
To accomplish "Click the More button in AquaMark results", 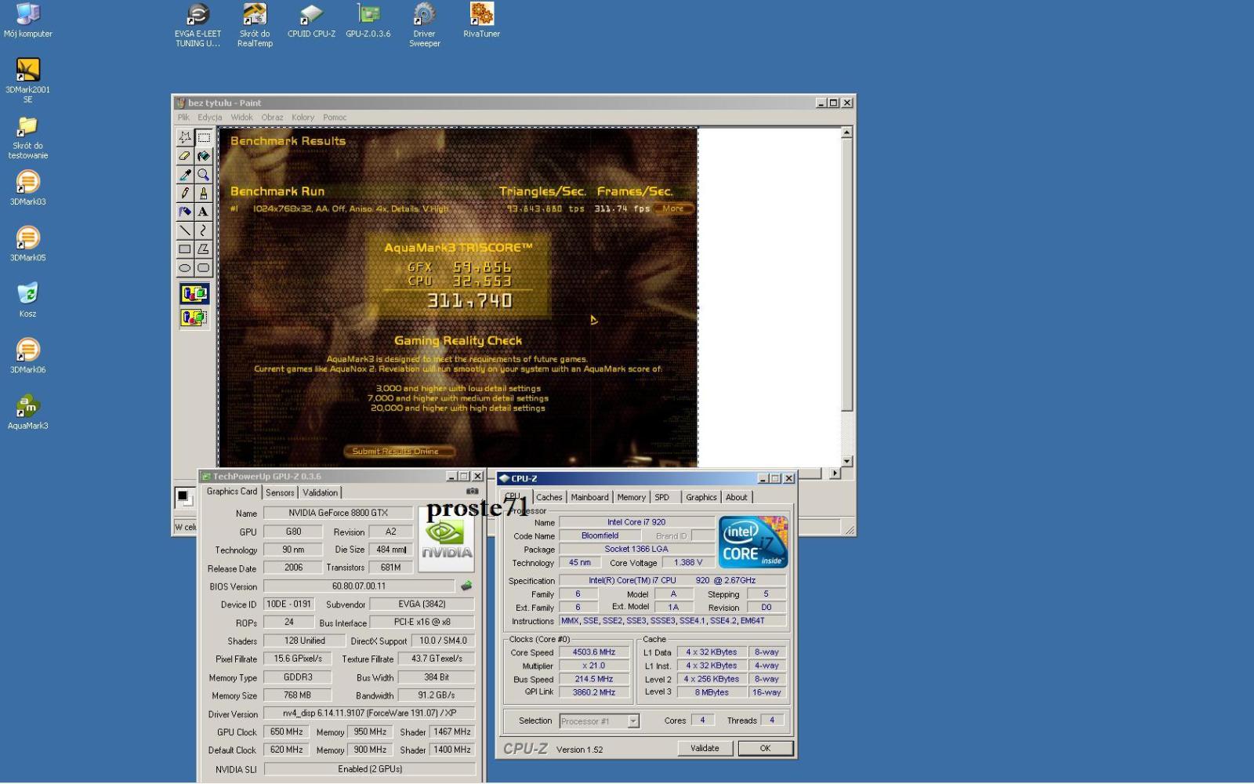I will coord(673,209).
